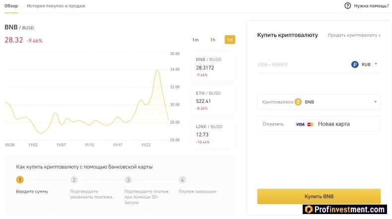Click step 1 circle Введите сумму
This screenshot has height=219, width=392.
click(20, 180)
